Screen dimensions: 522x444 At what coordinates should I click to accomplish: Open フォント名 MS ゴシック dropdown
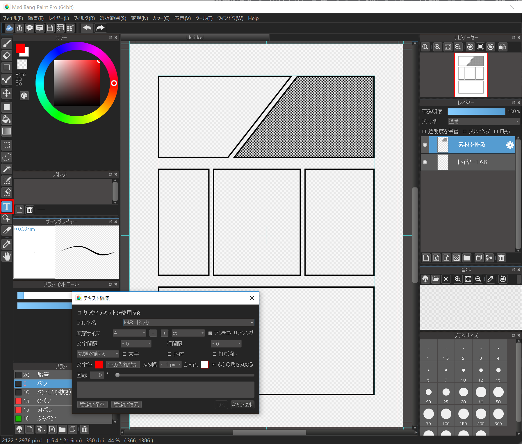pyautogui.click(x=189, y=323)
